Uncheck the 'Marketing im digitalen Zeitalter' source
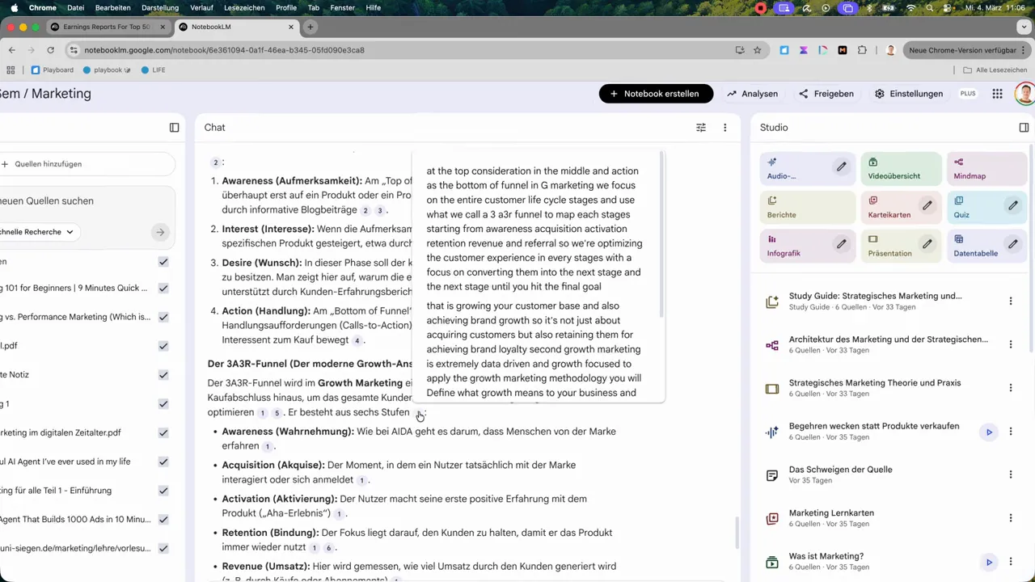The image size is (1035, 582). click(x=163, y=432)
